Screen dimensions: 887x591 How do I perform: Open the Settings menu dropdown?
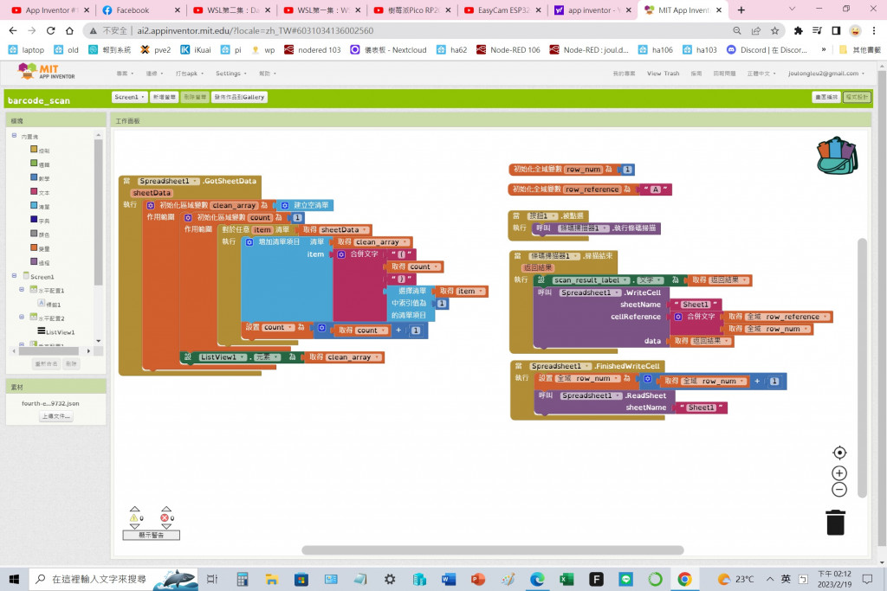click(230, 74)
